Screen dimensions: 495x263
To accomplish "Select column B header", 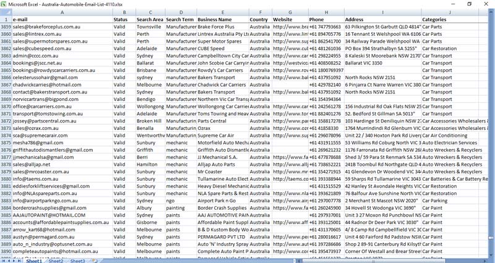I will pyautogui.click(x=124, y=12).
